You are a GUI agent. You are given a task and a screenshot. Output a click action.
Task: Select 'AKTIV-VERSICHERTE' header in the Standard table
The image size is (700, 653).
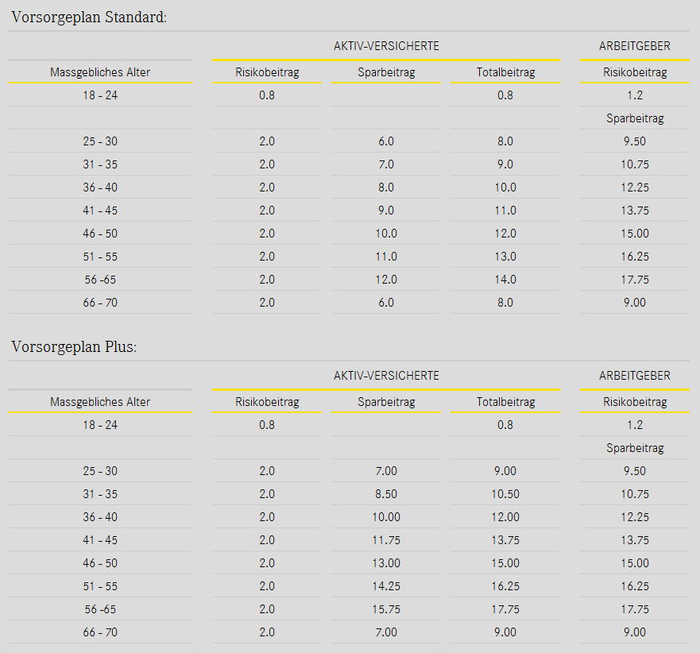point(386,46)
